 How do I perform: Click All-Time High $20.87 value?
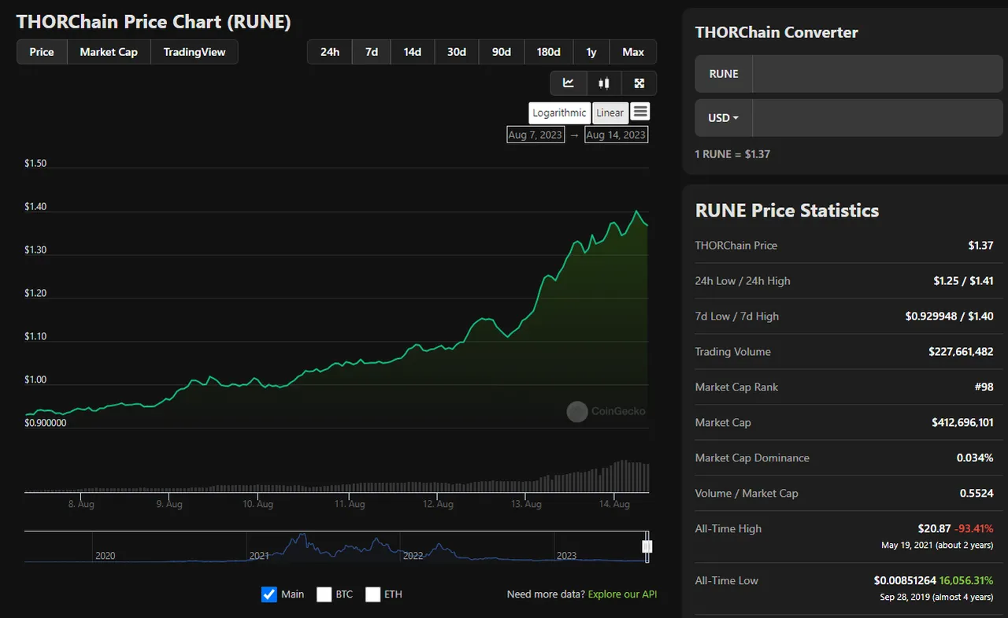(x=933, y=529)
